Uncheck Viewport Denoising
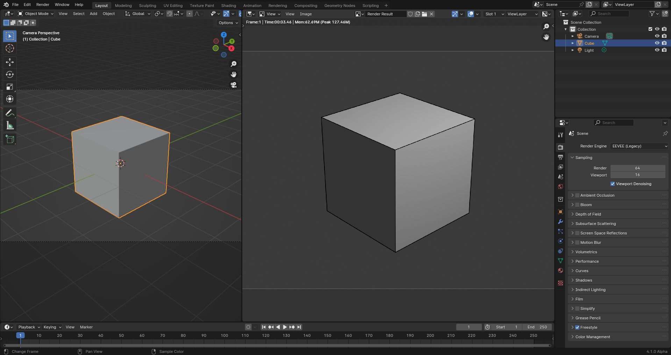 pos(613,184)
